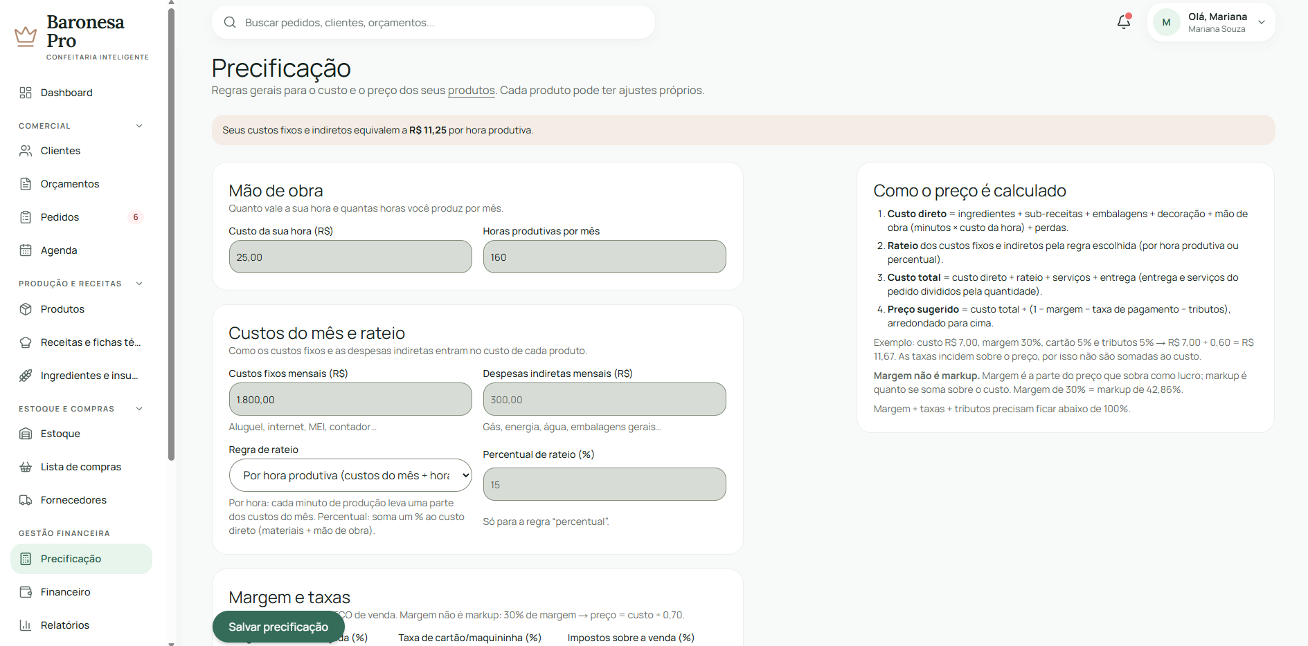The height and width of the screenshot is (646, 1308).
Task: Follow the produtos link in subtitle
Action: (471, 91)
